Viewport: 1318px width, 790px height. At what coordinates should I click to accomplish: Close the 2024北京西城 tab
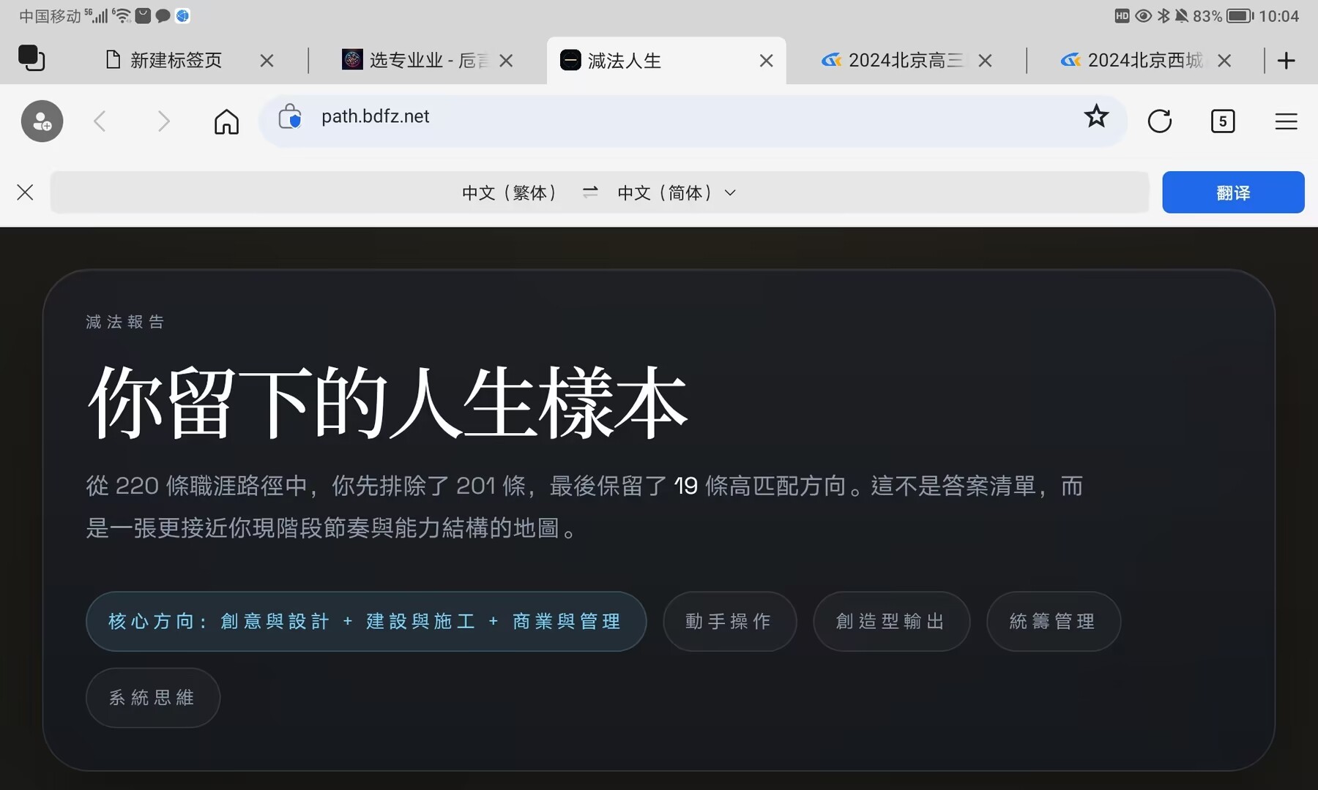[x=1224, y=61]
